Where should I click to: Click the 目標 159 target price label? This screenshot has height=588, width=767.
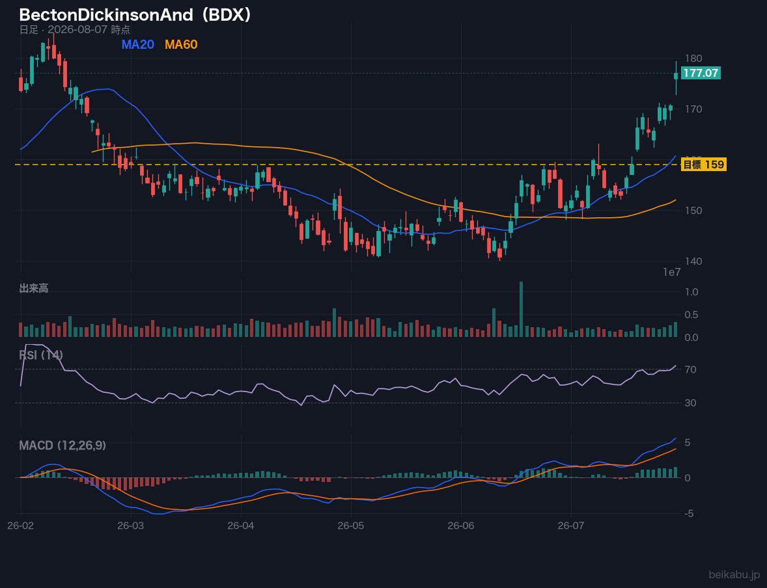click(x=703, y=165)
